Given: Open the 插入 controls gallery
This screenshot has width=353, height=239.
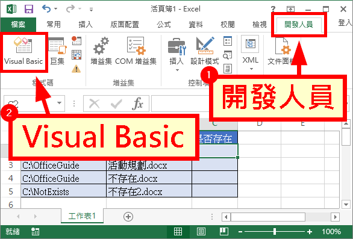Looking at the screenshot, I should tap(176, 54).
